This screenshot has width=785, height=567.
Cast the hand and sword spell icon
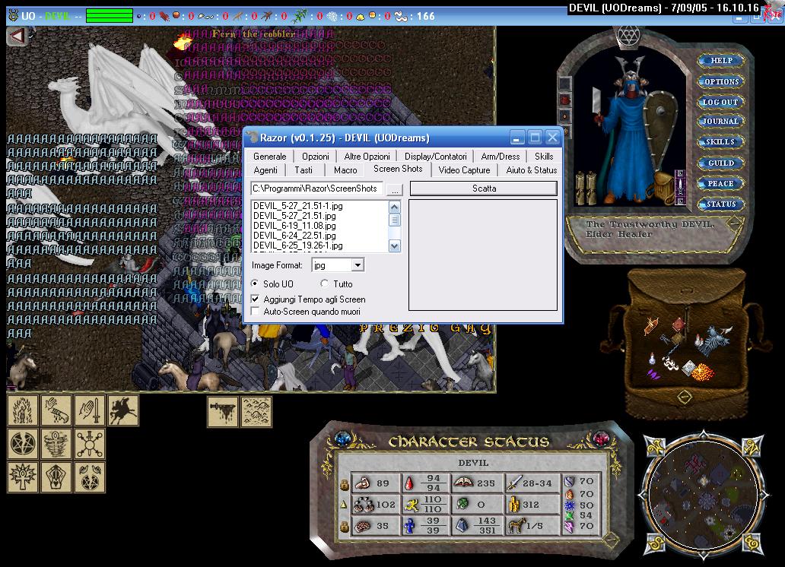pos(90,410)
